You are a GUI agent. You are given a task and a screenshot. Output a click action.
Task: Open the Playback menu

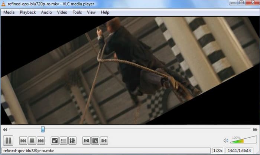click(x=28, y=12)
